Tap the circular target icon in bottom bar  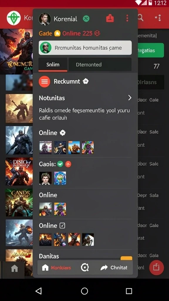click(x=85, y=267)
